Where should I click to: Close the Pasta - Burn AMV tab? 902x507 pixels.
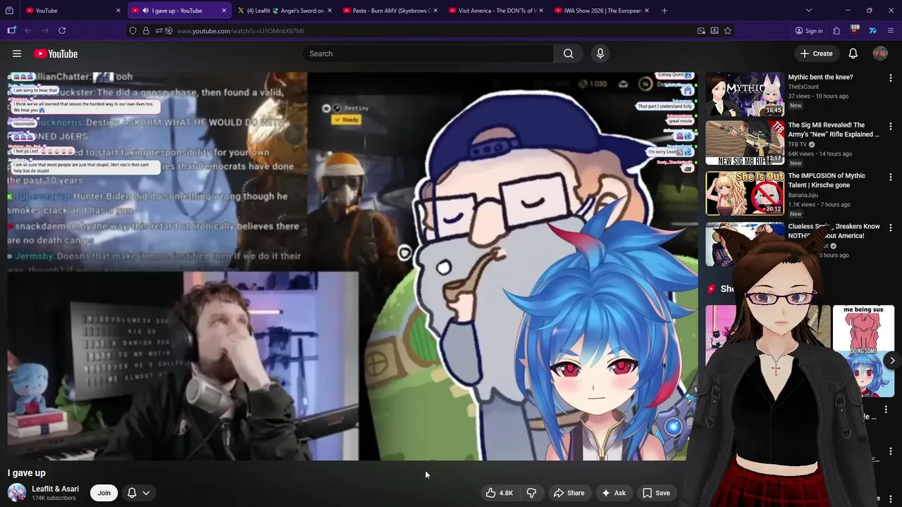(435, 11)
